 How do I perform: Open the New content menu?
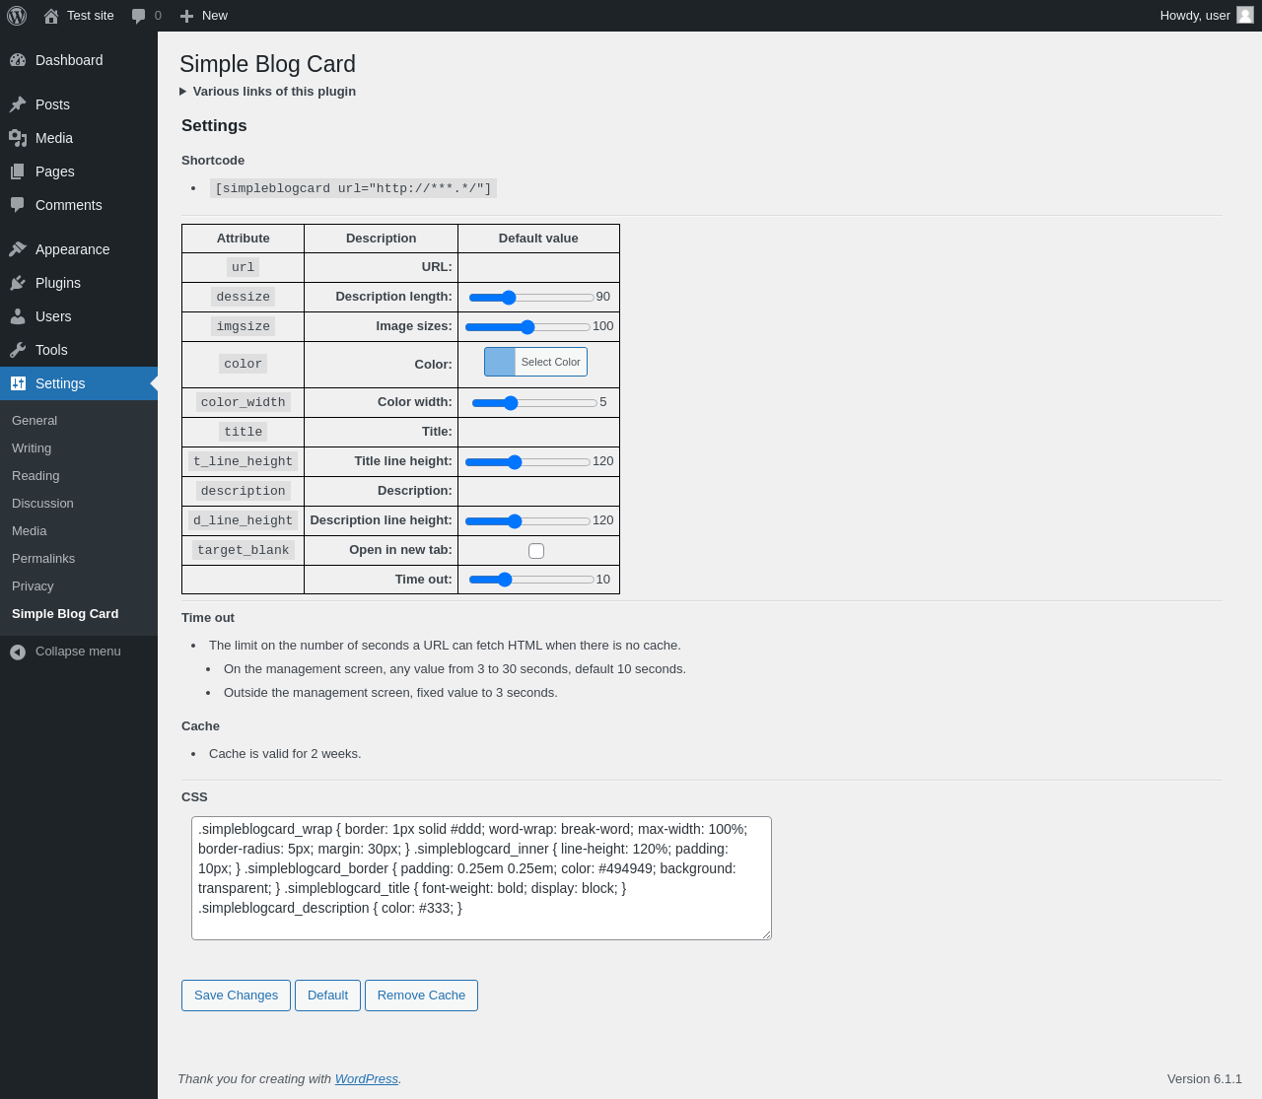204,16
